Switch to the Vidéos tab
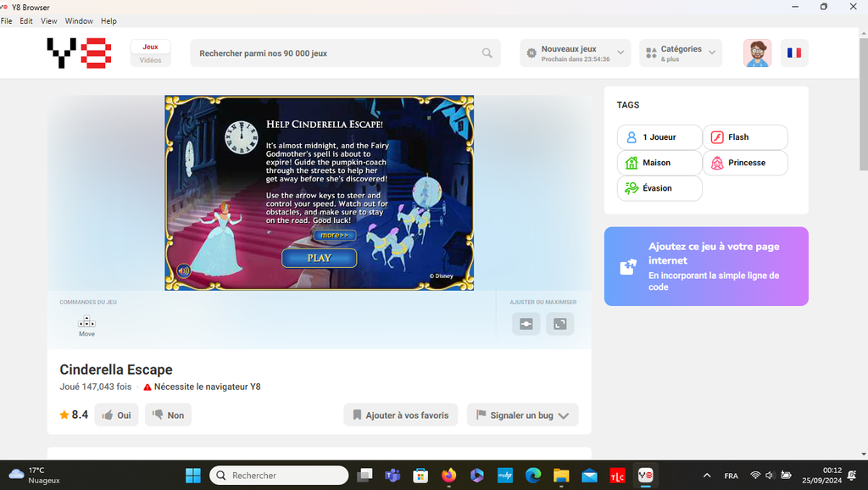 click(151, 60)
